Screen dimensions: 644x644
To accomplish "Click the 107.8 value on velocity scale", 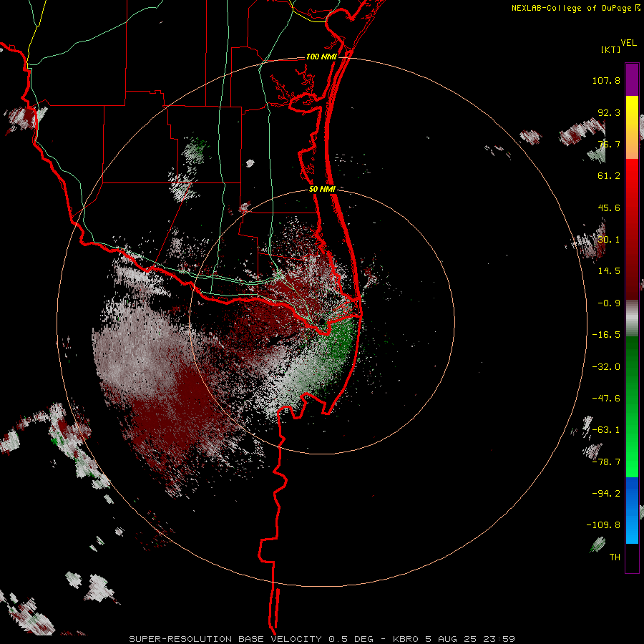I will (606, 80).
